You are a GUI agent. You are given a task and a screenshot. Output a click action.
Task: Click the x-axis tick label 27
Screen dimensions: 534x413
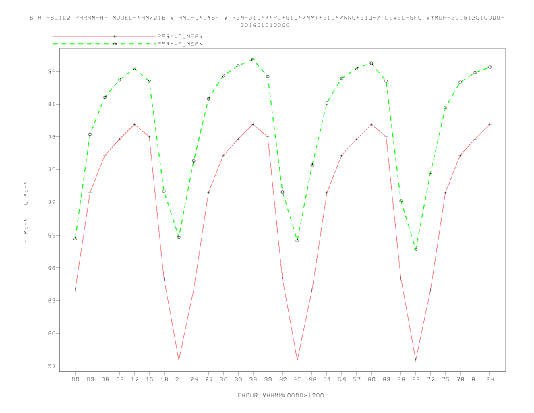pyautogui.click(x=208, y=379)
